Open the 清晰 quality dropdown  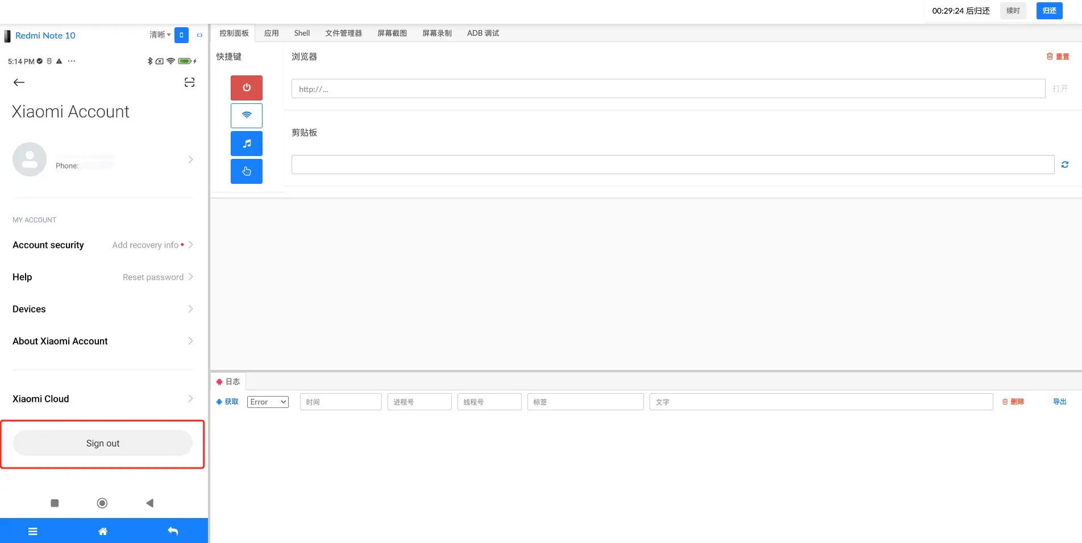(x=160, y=35)
